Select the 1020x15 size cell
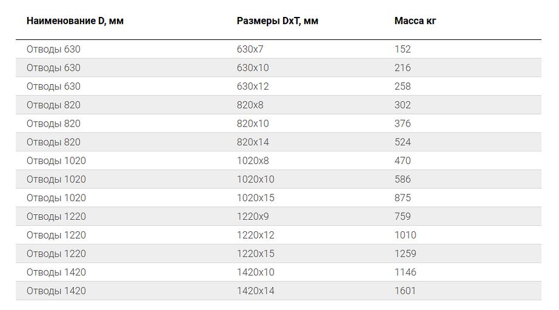 [255, 198]
